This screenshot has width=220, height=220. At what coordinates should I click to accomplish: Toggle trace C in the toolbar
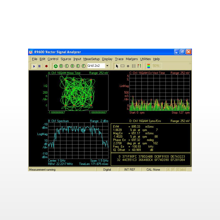pos(67,66)
